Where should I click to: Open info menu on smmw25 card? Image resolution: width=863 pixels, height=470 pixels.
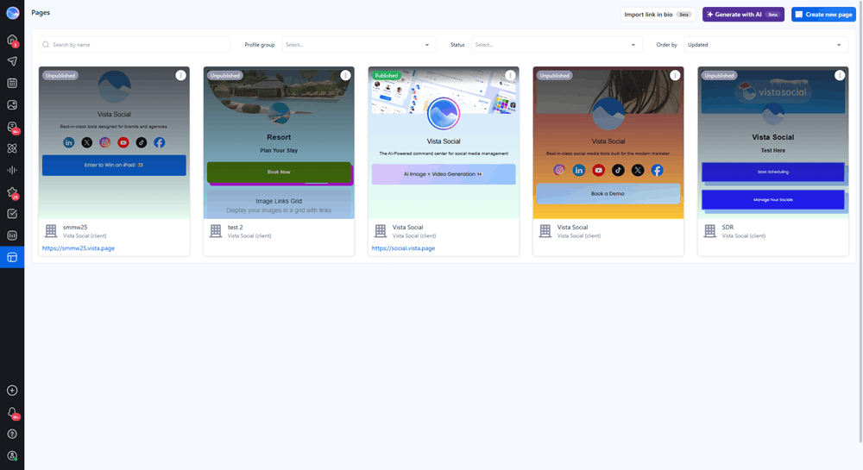(180, 75)
